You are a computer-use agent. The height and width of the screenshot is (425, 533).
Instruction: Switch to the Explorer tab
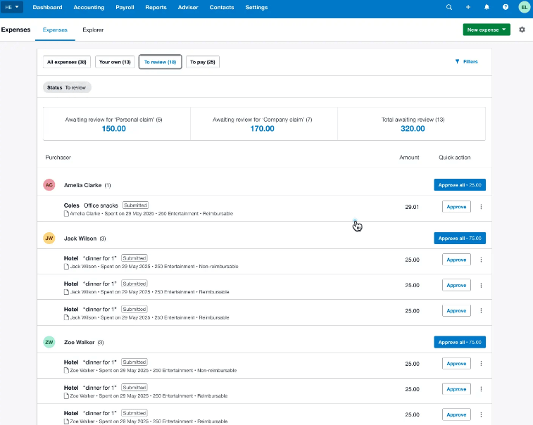(93, 30)
